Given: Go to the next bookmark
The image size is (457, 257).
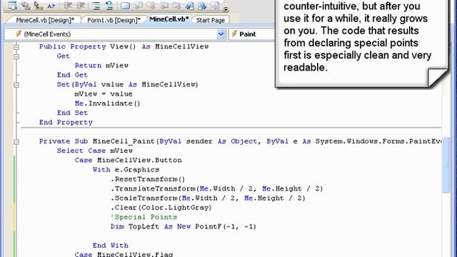Looking at the screenshot, I should point(151,5).
